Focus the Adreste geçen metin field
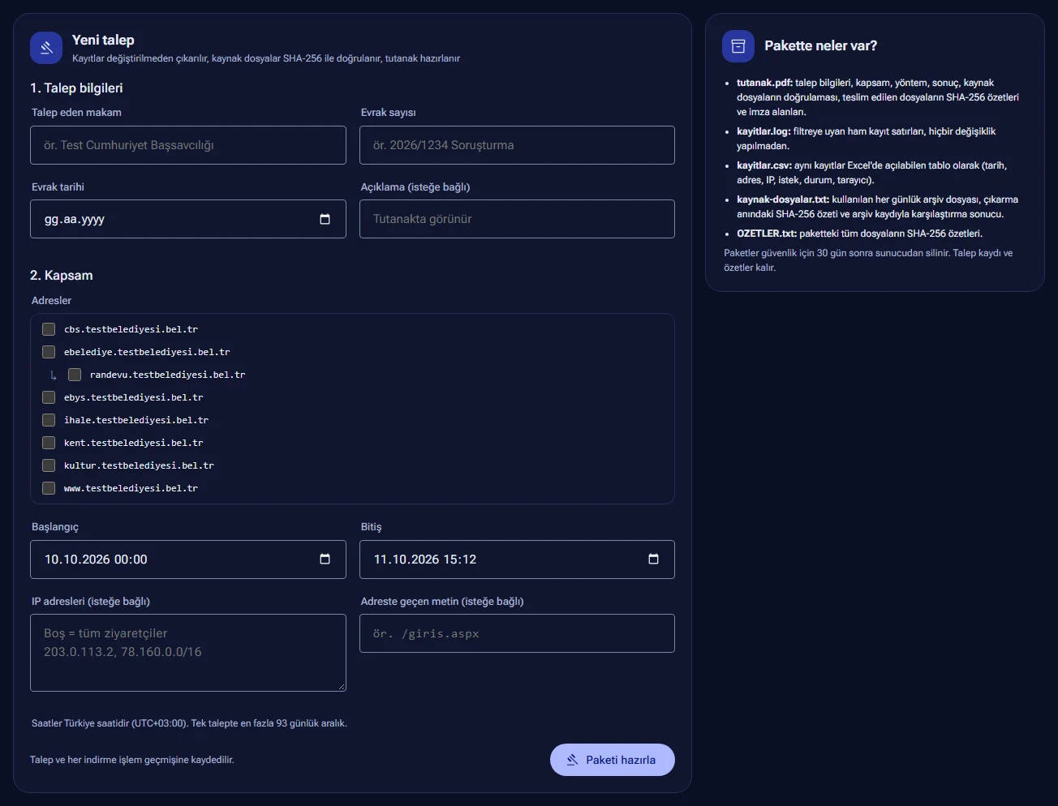The width and height of the screenshot is (1058, 806). click(517, 633)
